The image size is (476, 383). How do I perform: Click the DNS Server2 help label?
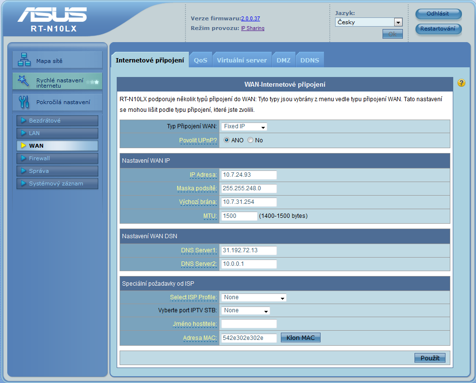coord(199,264)
